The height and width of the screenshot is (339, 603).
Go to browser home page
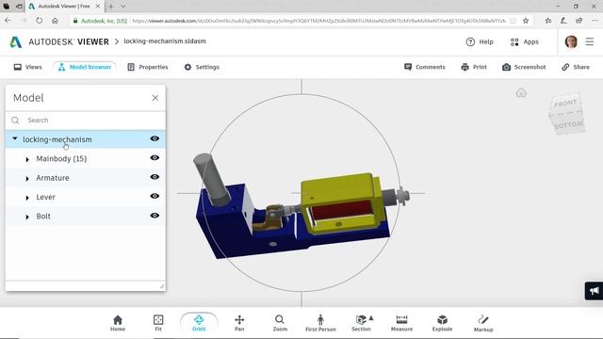[x=55, y=21]
